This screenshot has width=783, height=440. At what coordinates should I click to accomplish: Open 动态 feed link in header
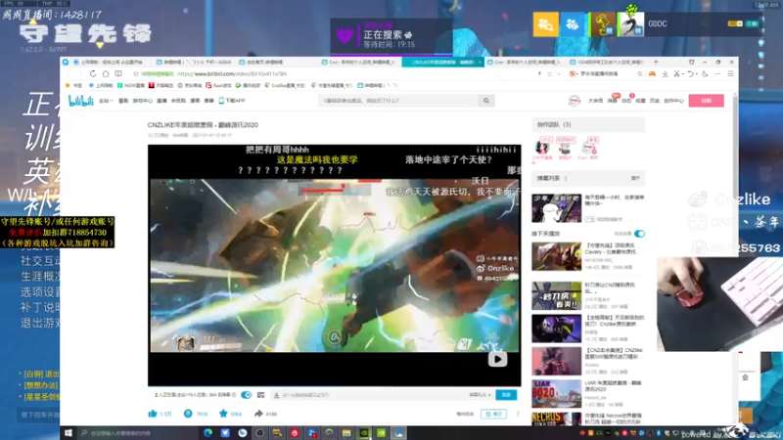coord(626,101)
